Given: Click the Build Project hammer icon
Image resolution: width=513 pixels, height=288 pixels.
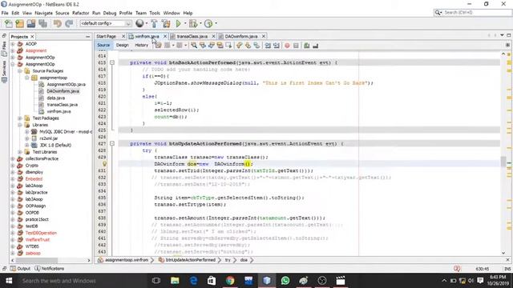Looking at the screenshot, I should (x=154, y=23).
